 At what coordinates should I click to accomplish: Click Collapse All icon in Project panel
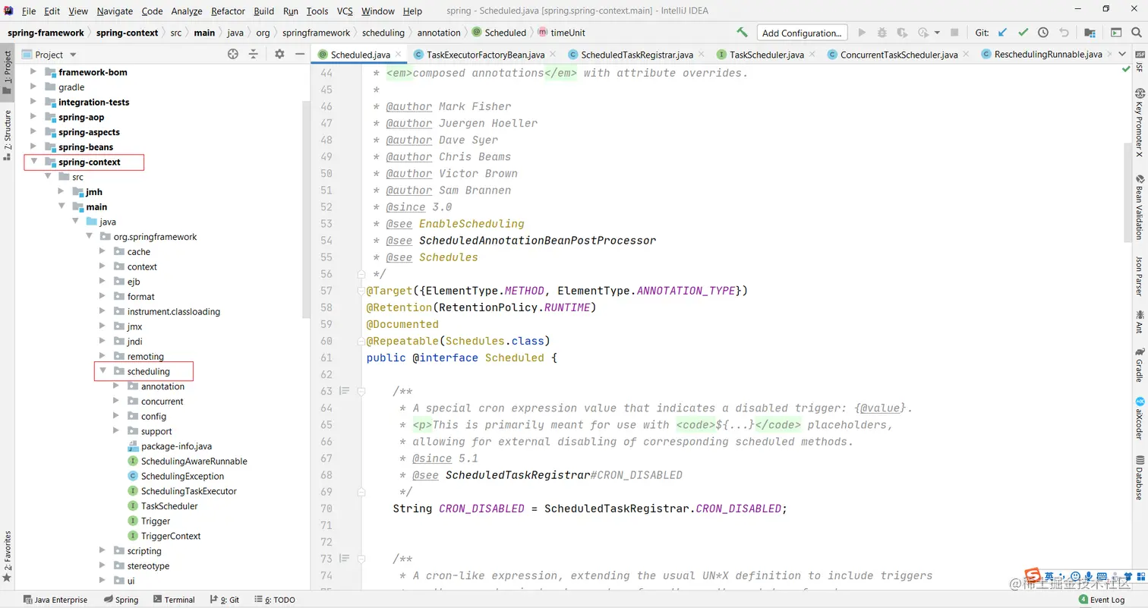[254, 54]
